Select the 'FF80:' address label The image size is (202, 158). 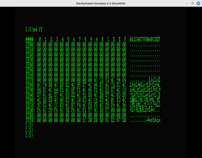point(30,85)
